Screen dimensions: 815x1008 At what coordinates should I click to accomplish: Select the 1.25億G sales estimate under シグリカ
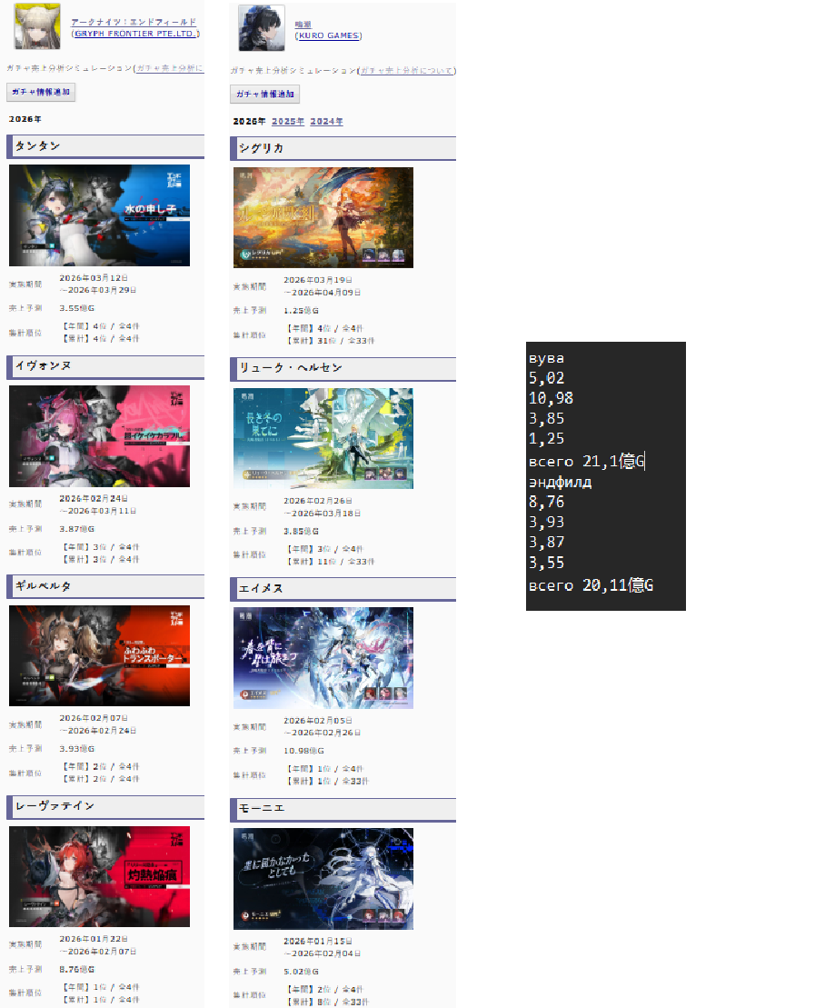tap(302, 311)
